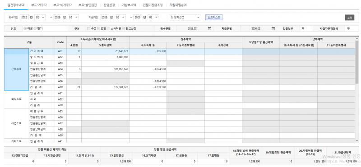This screenshot has height=167, width=361.
Task: Click the 9.당월조정 환급세액 column header
Action: (261, 42)
